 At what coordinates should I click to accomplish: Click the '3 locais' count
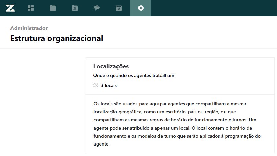[x=109, y=85]
